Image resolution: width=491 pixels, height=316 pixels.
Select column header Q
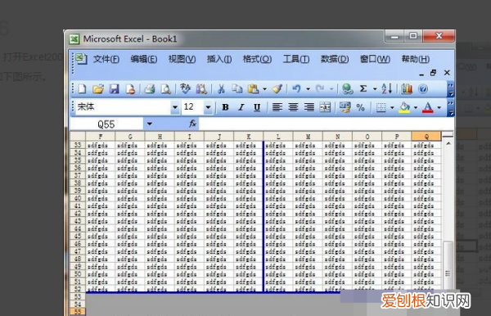click(x=426, y=136)
